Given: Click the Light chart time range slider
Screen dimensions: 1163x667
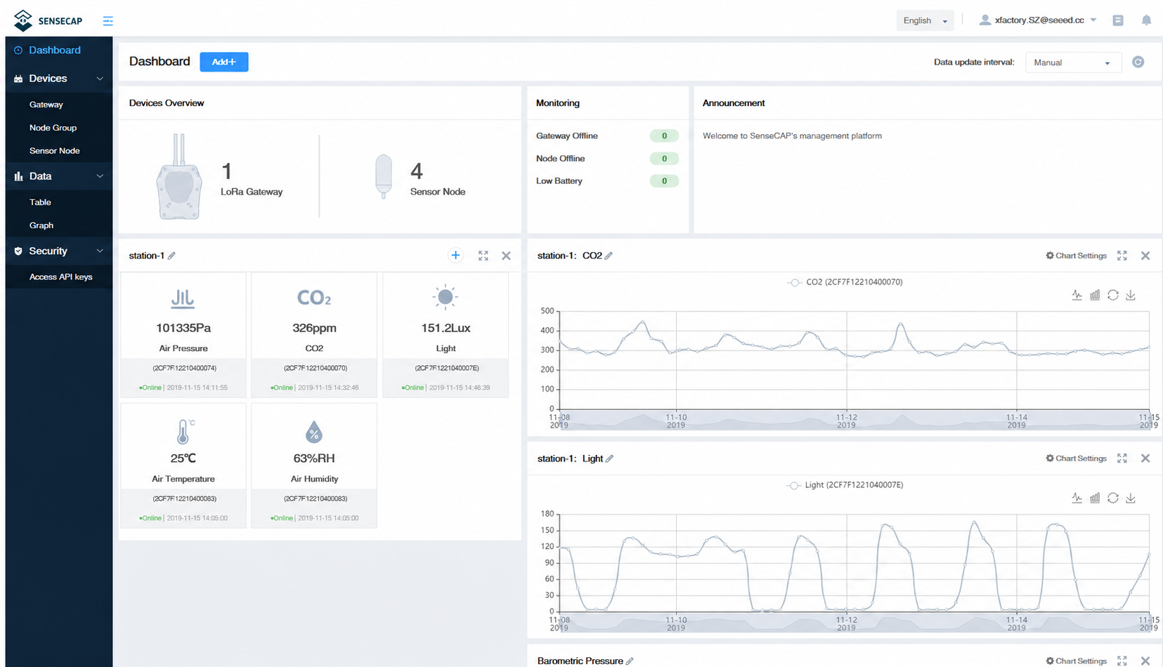Looking at the screenshot, I should coord(854,623).
